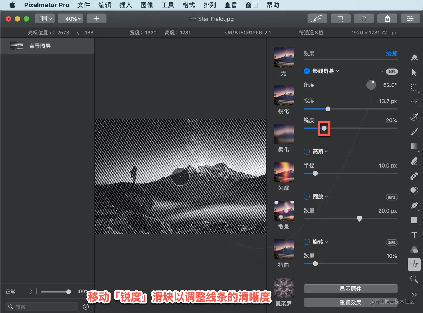Select the Pen tool
The image size is (423, 313).
pos(414,206)
